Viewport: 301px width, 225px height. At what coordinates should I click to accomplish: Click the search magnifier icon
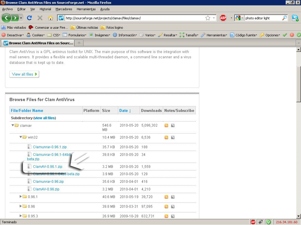285,18
